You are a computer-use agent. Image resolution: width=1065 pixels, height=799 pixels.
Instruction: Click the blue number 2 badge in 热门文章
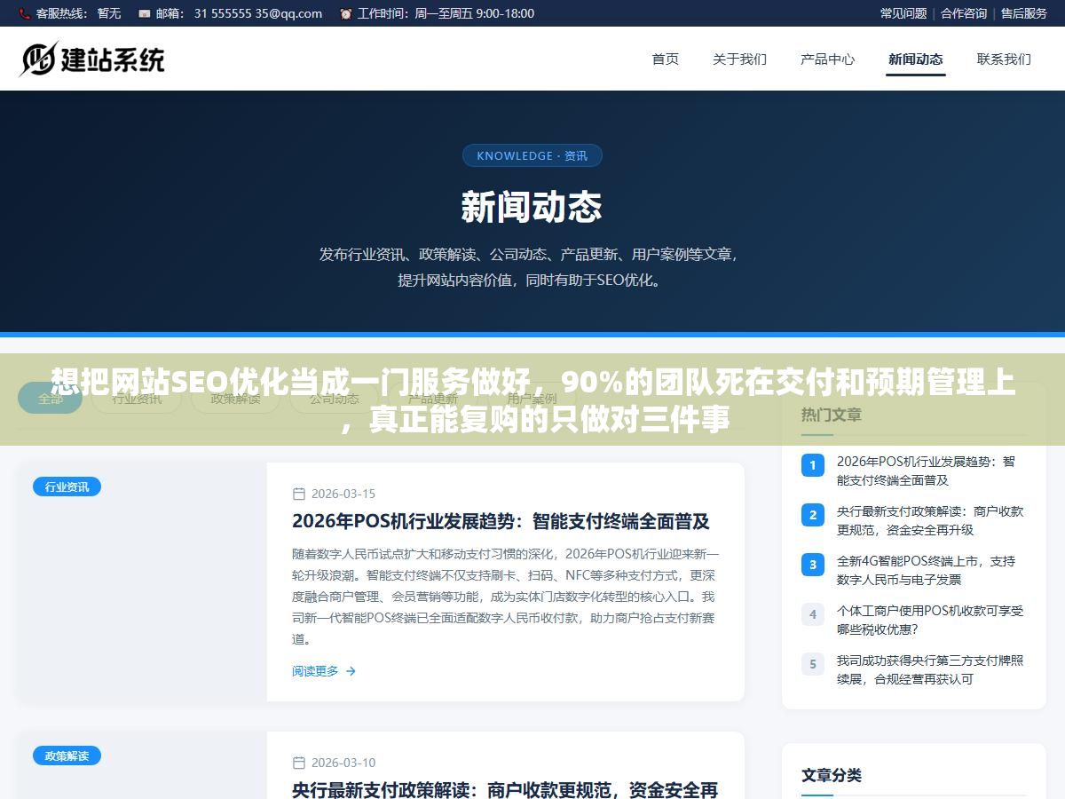812,515
